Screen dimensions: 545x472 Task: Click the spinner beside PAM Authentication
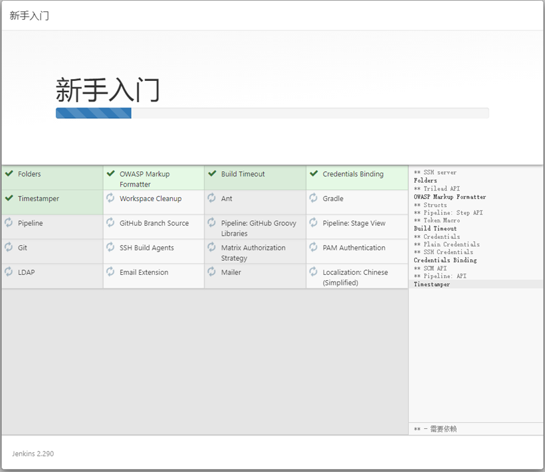pyautogui.click(x=314, y=247)
